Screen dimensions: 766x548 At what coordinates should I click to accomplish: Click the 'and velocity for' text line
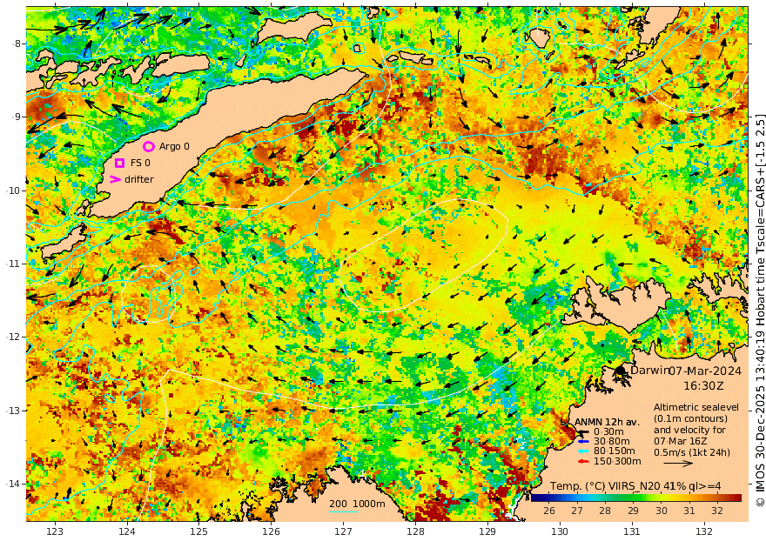(689, 430)
